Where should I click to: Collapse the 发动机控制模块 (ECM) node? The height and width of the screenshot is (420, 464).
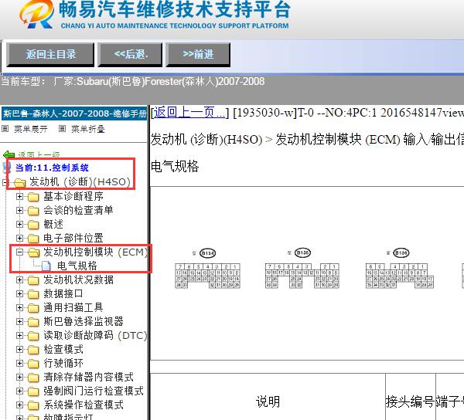coord(19,252)
